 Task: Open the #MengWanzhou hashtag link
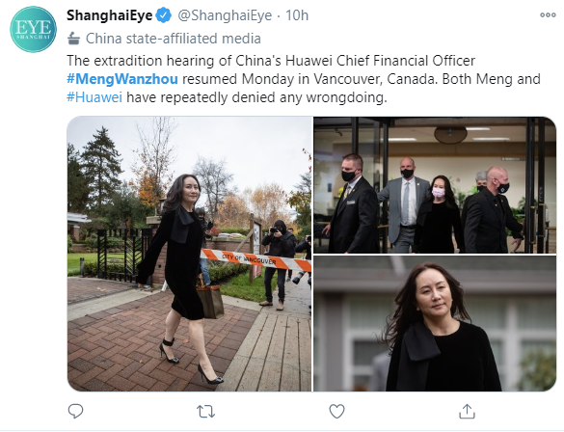click(122, 79)
